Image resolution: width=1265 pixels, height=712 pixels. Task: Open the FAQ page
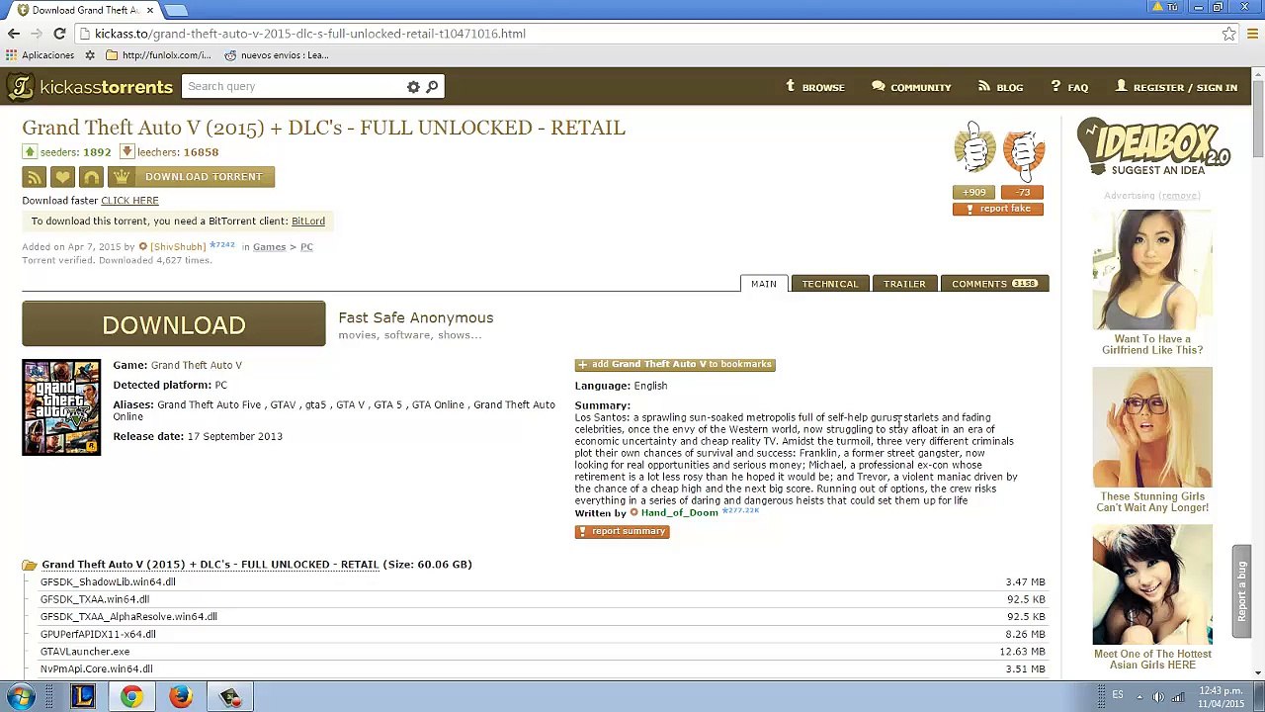(1069, 87)
